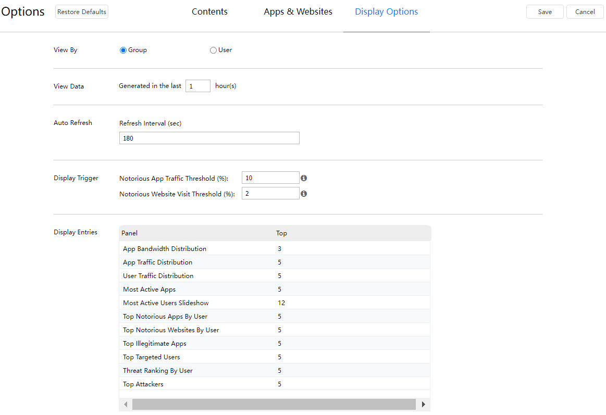Click the horizontal scrollbar right arrow
Image resolution: width=606 pixels, height=415 pixels.
click(x=424, y=405)
